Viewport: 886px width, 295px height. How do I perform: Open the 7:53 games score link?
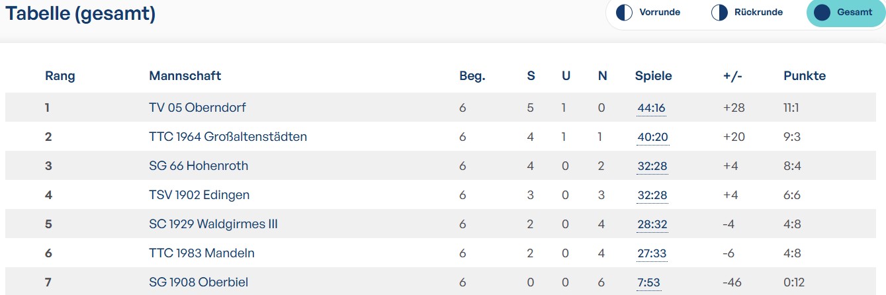[648, 282]
